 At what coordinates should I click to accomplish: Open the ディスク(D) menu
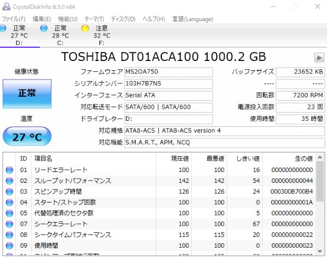point(123,19)
